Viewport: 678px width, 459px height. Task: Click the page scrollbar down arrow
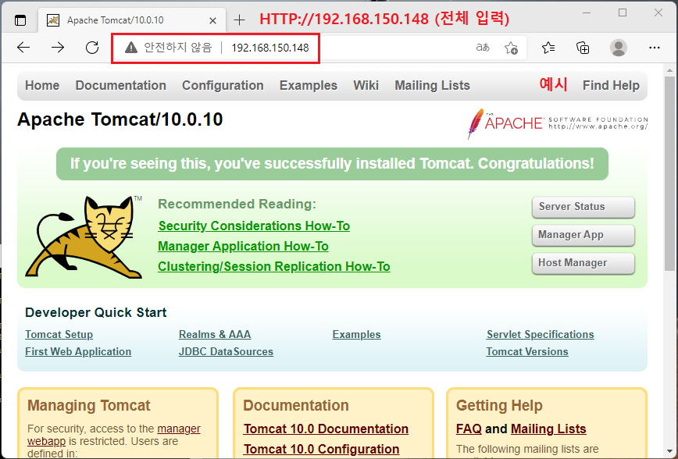click(669, 452)
